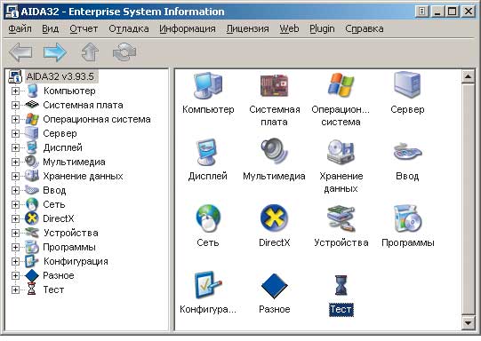Open the DirectX icon in right pane
This screenshot has height=341, width=481.
click(274, 218)
